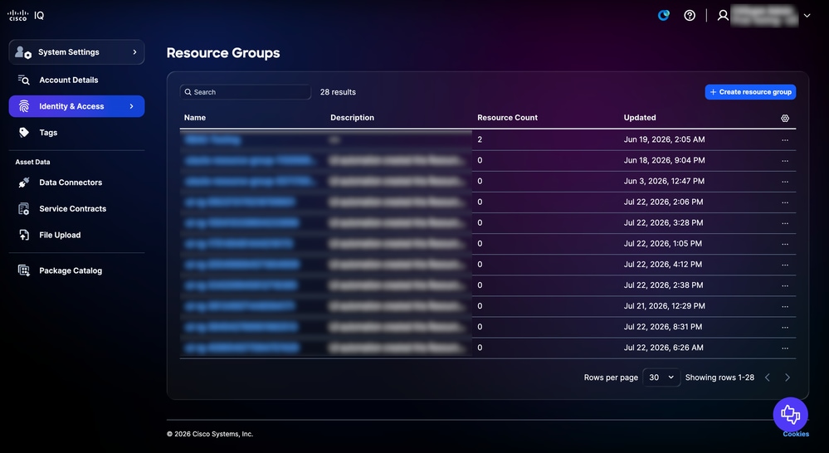The width and height of the screenshot is (829, 453).
Task: Click the user profile icon
Action: [723, 15]
